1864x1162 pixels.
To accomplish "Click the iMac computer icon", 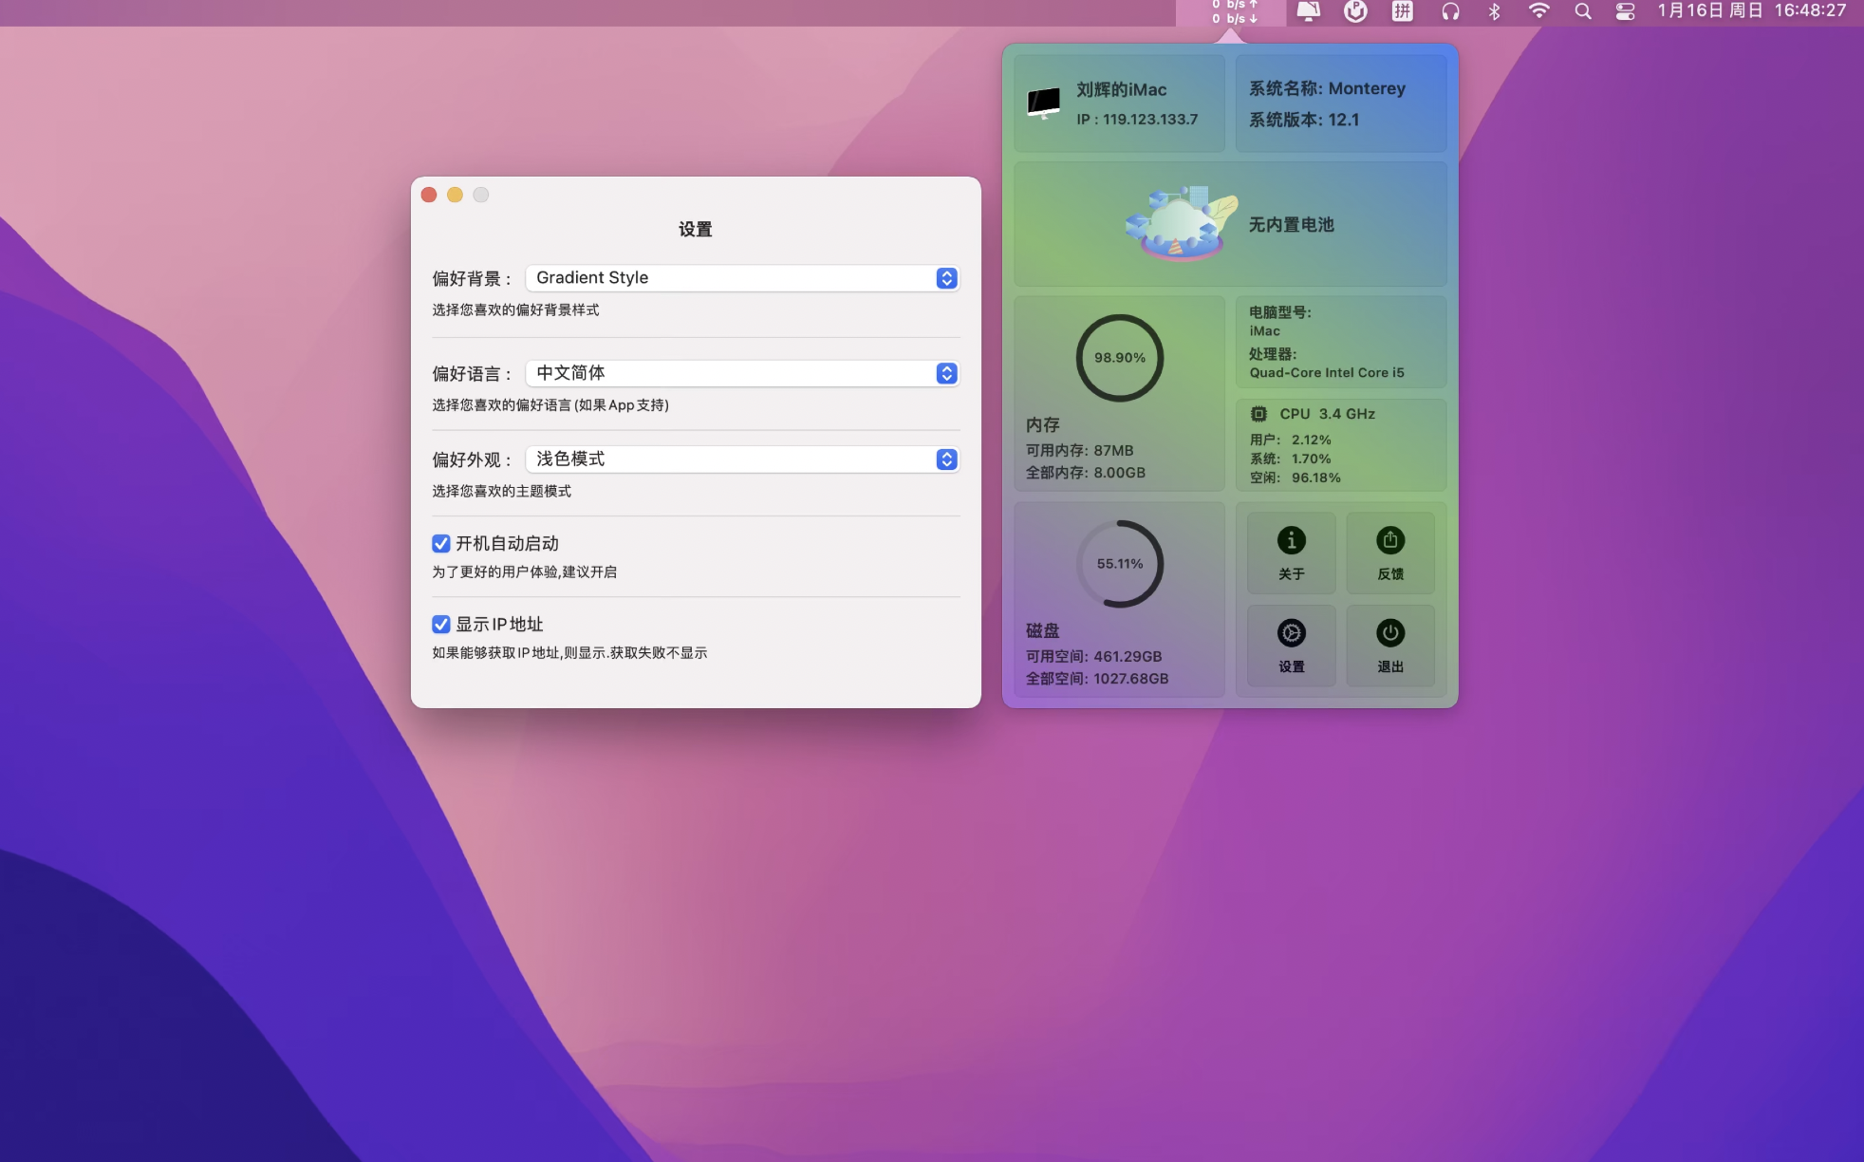I will tap(1043, 103).
